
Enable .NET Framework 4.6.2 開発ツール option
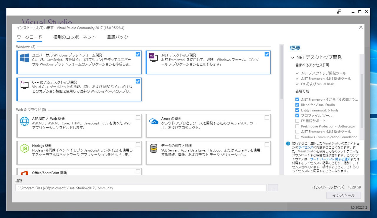click(297, 132)
